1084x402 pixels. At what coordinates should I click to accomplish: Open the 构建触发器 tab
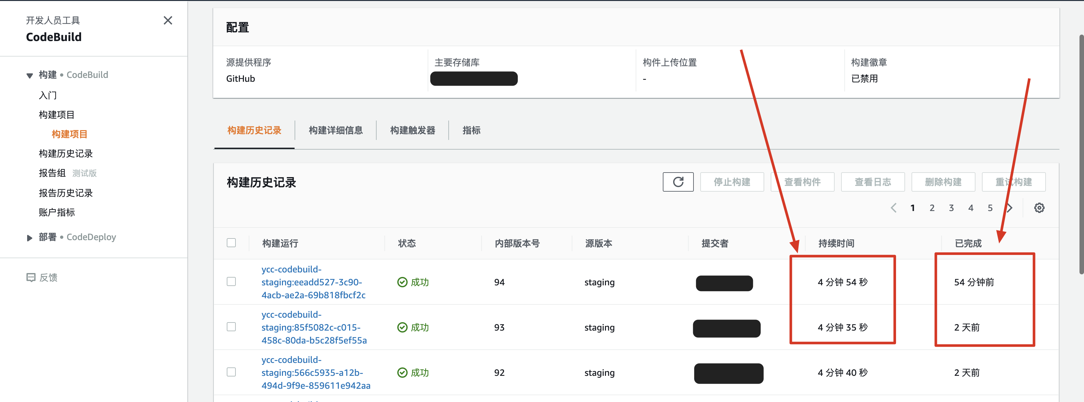pos(412,131)
